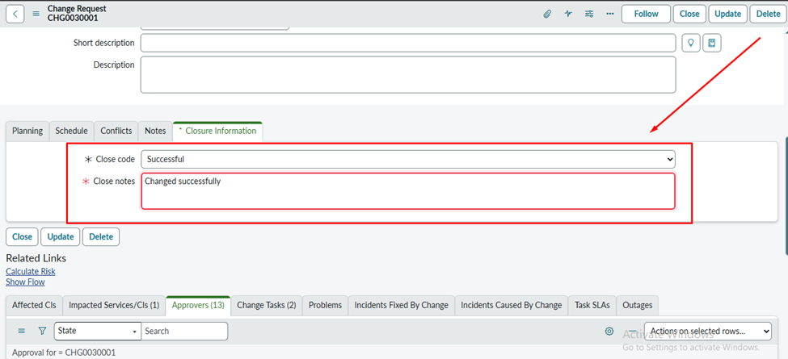
Task: Switch to the Notes tab
Action: tap(155, 131)
